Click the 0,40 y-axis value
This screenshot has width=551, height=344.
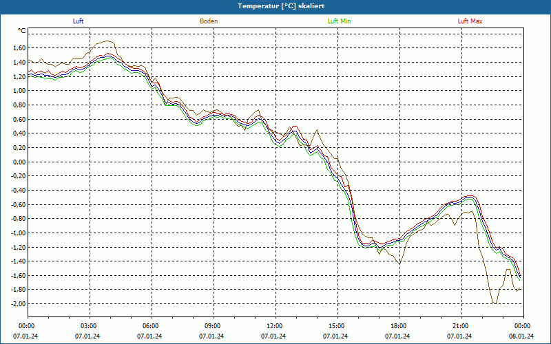20,133
